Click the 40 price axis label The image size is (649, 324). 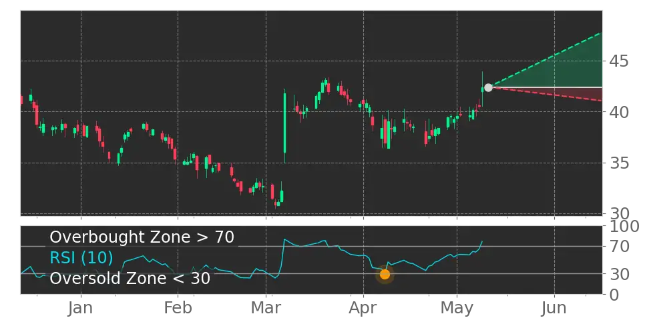tap(619, 112)
